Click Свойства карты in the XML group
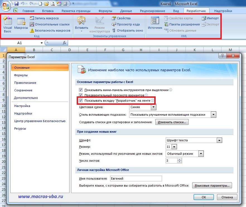 click(x=179, y=18)
